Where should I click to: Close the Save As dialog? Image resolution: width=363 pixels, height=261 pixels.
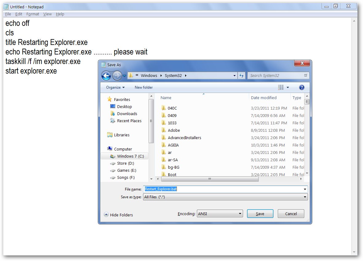[302, 63]
